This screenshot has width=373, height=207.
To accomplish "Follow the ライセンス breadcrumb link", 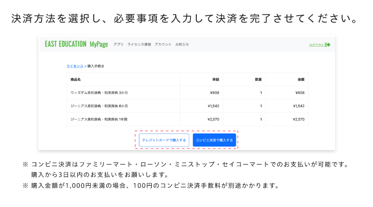I will 75,66.
